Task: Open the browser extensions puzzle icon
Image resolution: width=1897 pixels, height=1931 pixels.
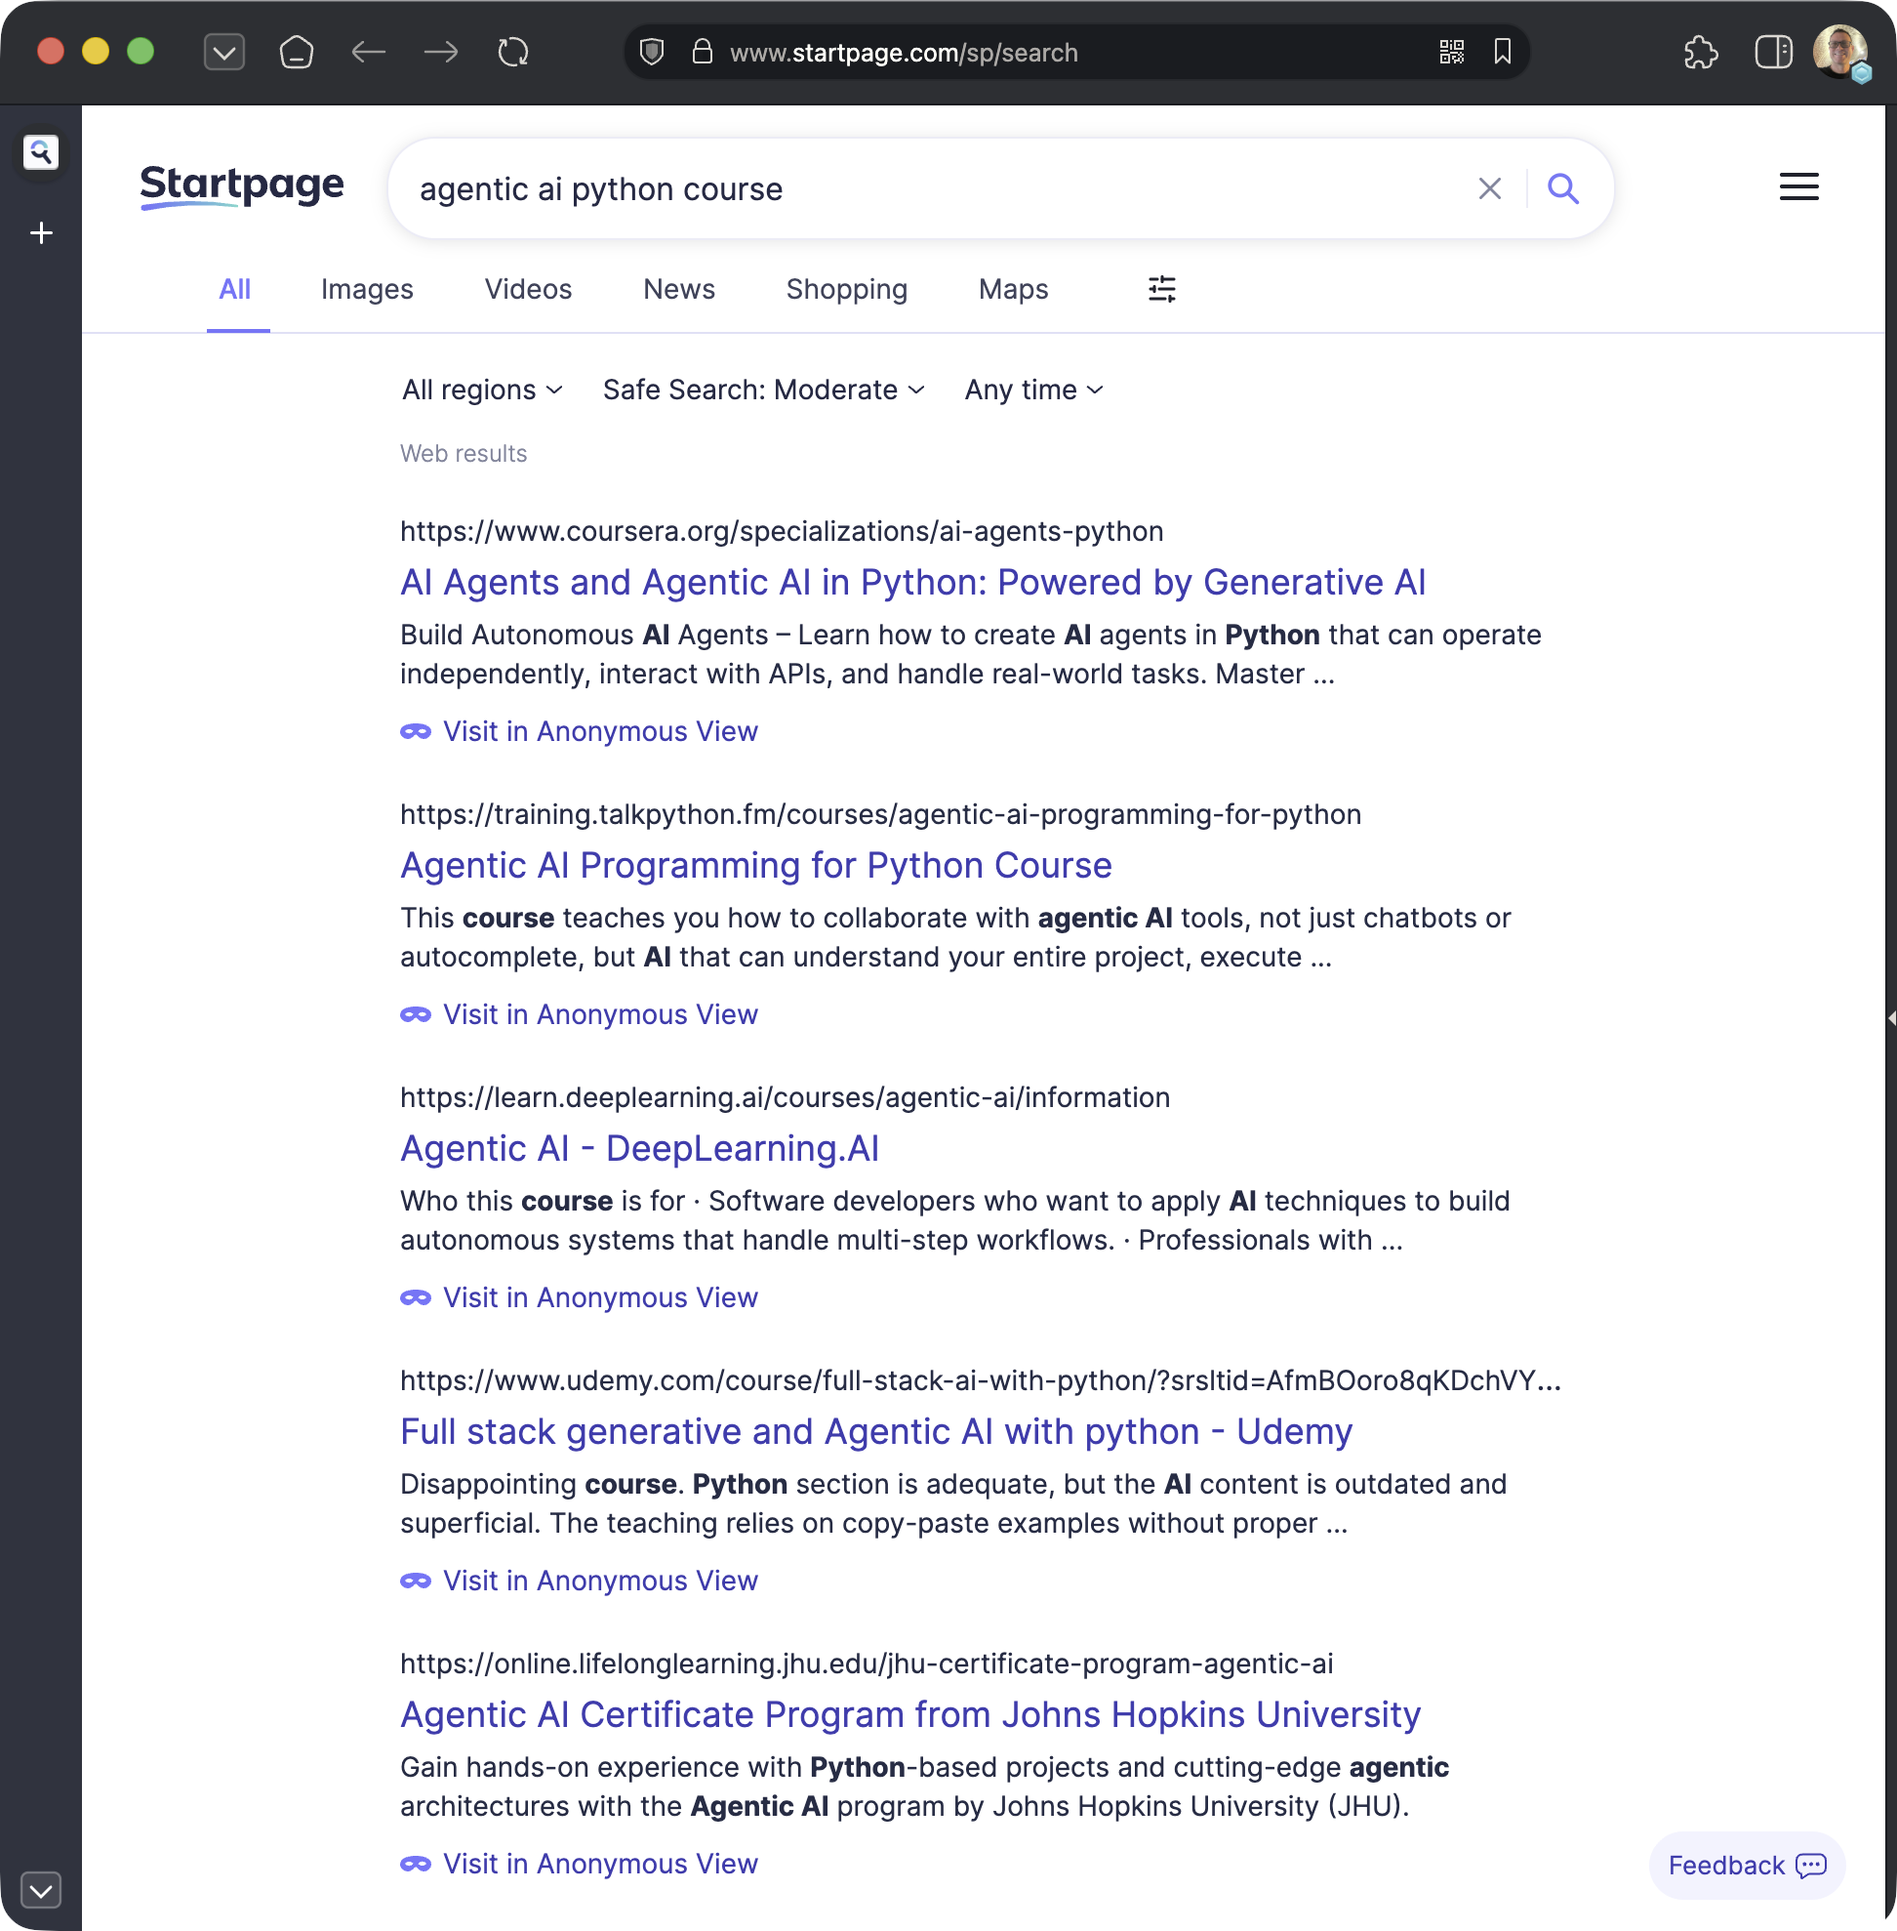Action: (x=1700, y=52)
